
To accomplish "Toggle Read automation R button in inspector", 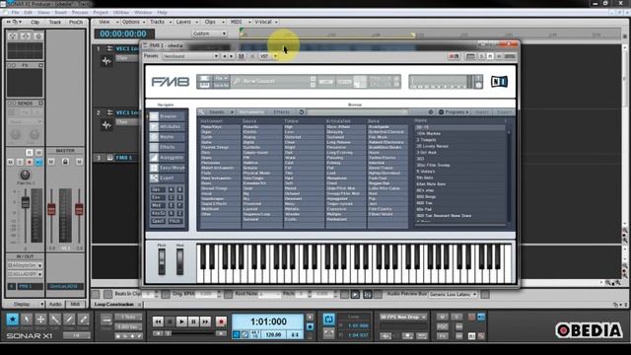I will point(30,153).
